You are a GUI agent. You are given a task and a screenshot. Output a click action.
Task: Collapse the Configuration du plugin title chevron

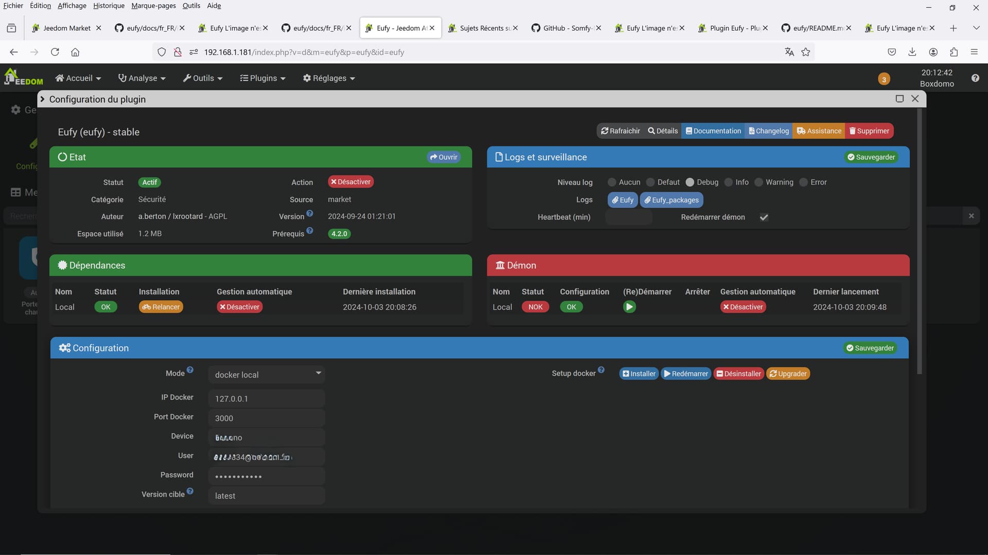(43, 99)
